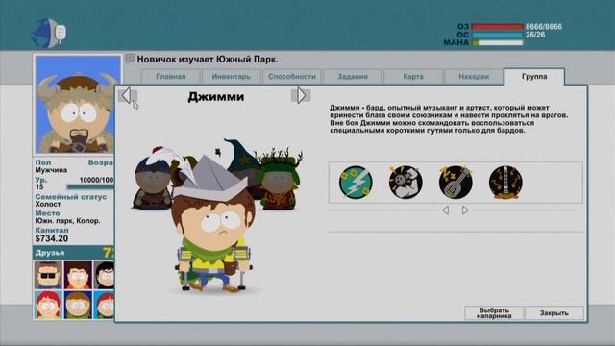Select friend with brown hat thumbnail
This screenshot has height=346, width=615.
[x=78, y=305]
